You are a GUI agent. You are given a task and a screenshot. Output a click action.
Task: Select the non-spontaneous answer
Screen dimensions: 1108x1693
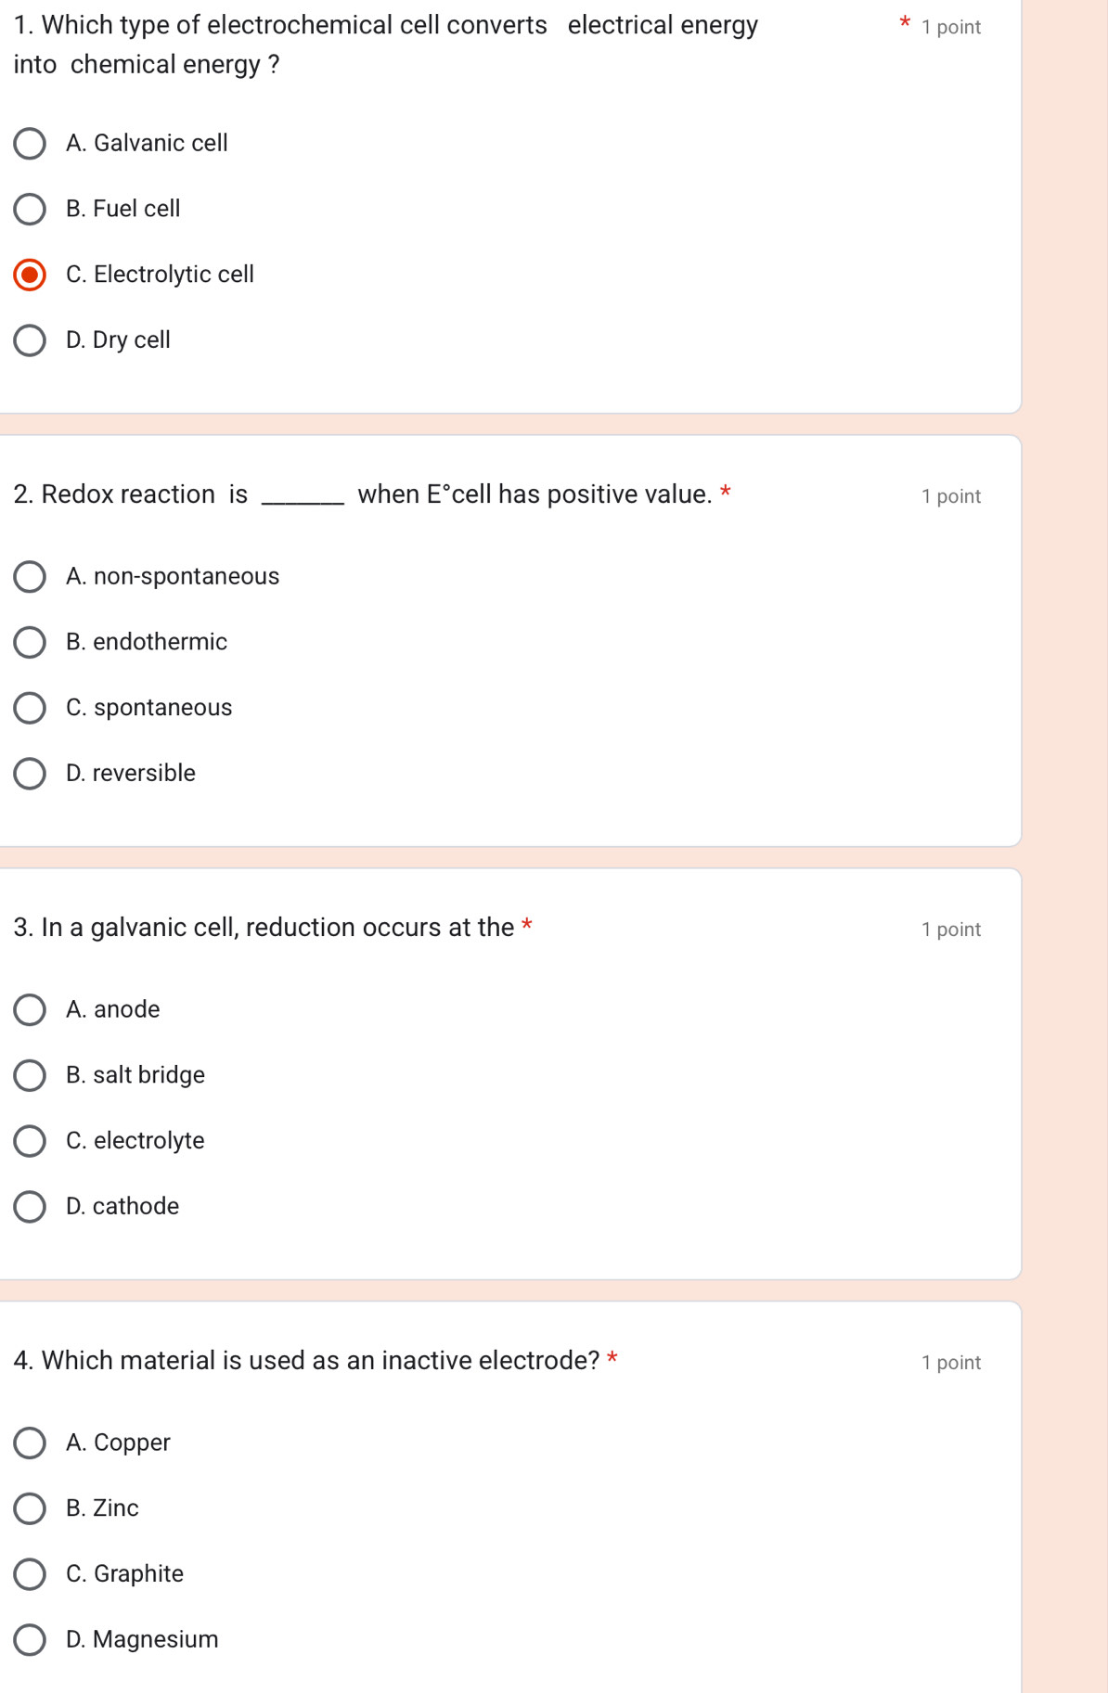(30, 577)
